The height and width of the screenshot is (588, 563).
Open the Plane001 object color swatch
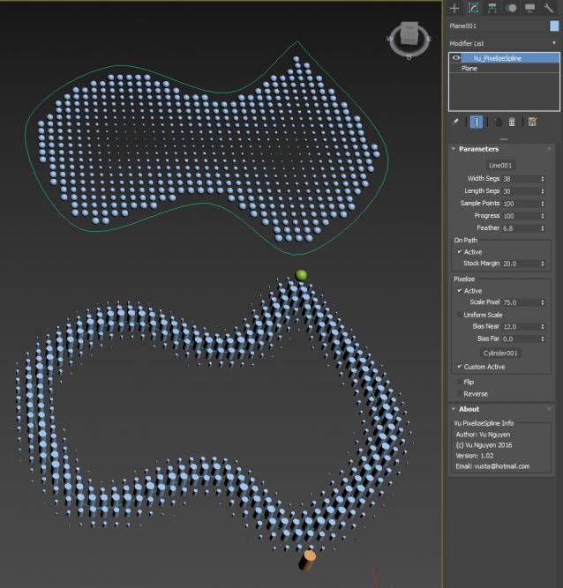(x=554, y=26)
